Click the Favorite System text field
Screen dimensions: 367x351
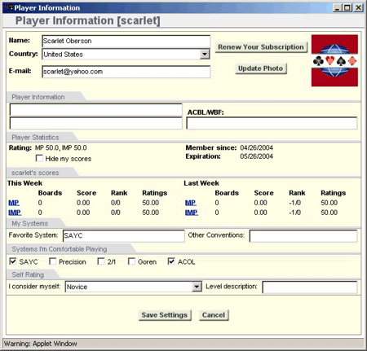point(123,235)
